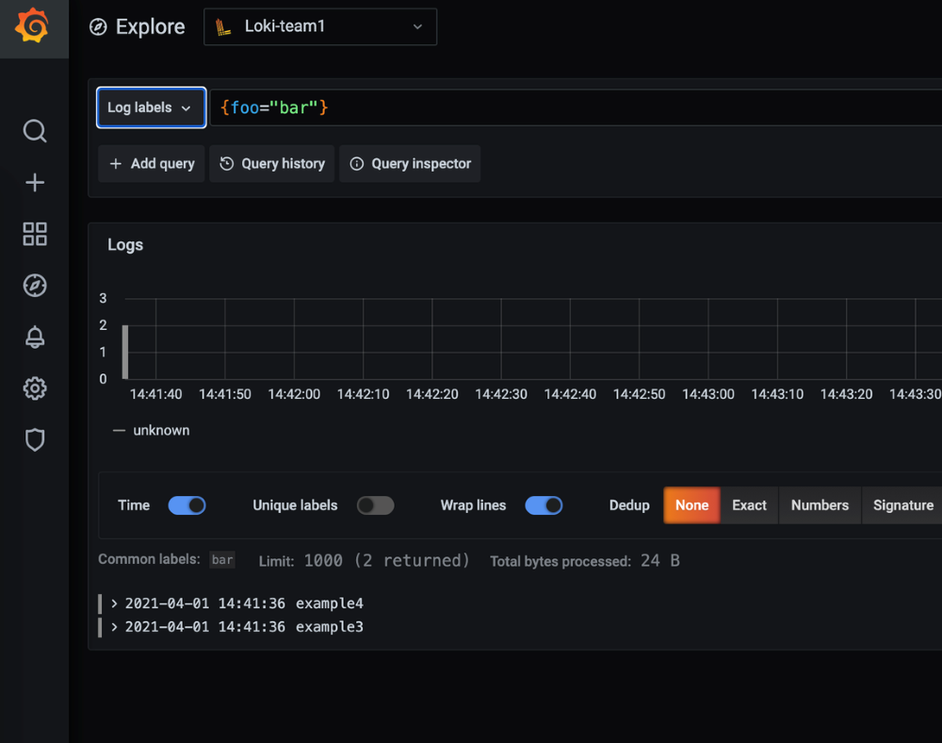This screenshot has width=942, height=743.
Task: Toggle the Time switch off
Action: (187, 505)
